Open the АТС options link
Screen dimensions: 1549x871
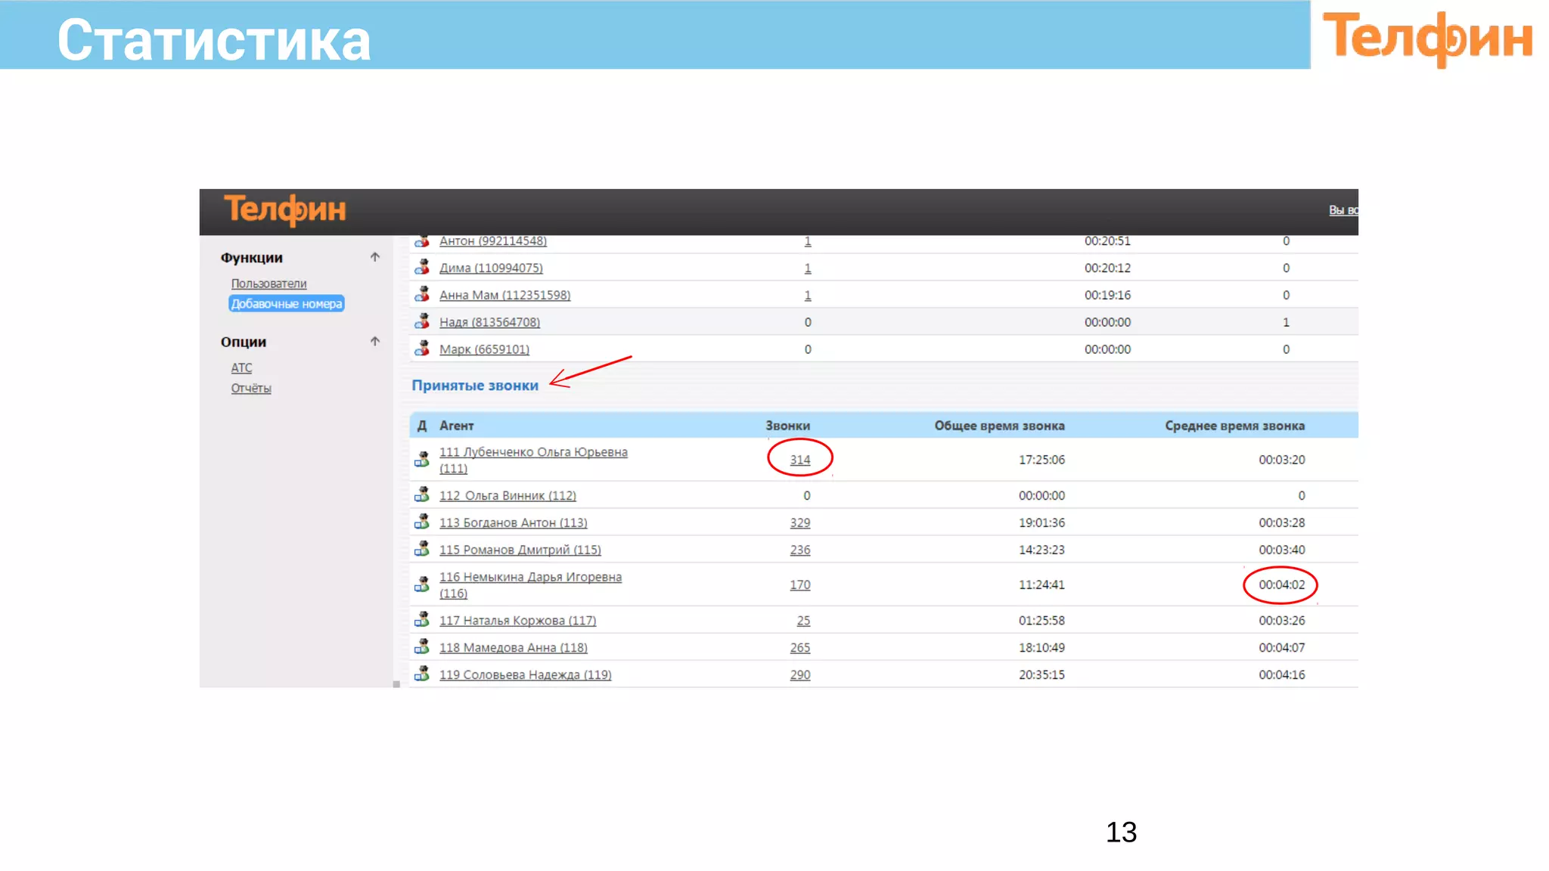click(241, 367)
